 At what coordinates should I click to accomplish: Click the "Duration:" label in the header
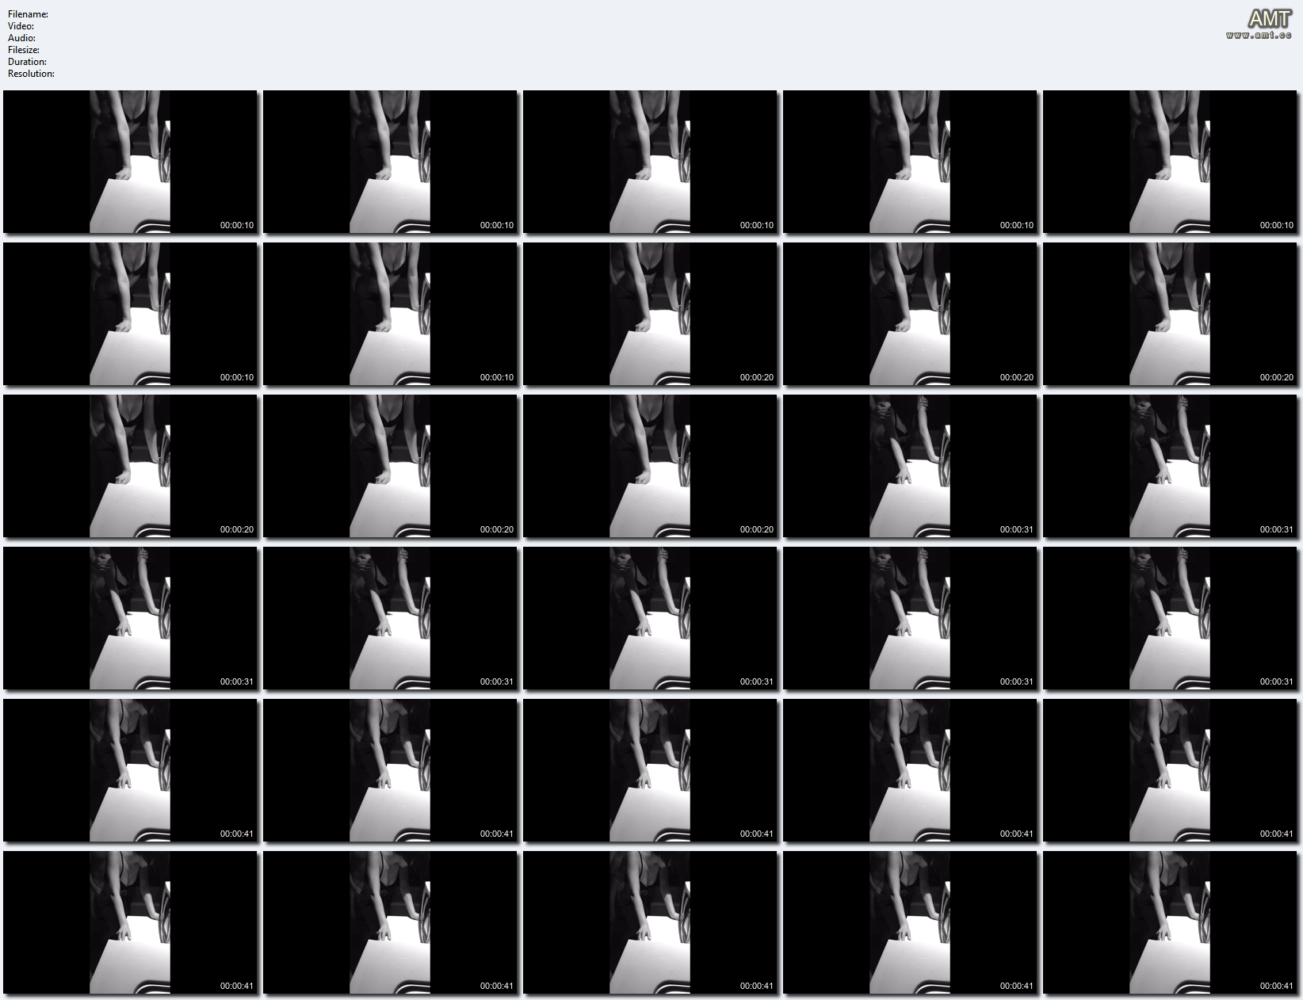pos(27,62)
